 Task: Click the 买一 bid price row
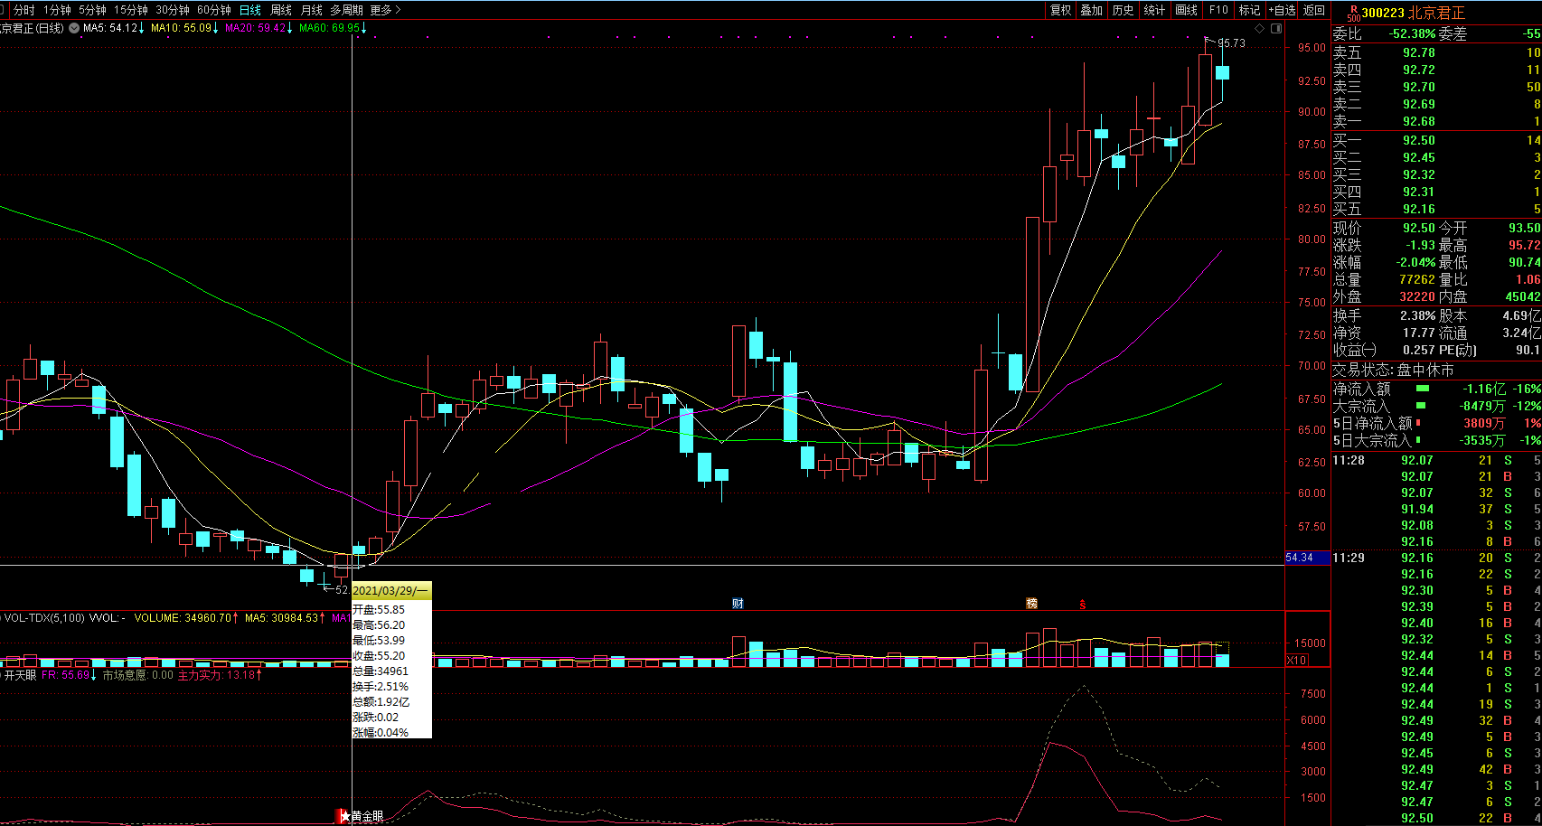tap(1436, 140)
